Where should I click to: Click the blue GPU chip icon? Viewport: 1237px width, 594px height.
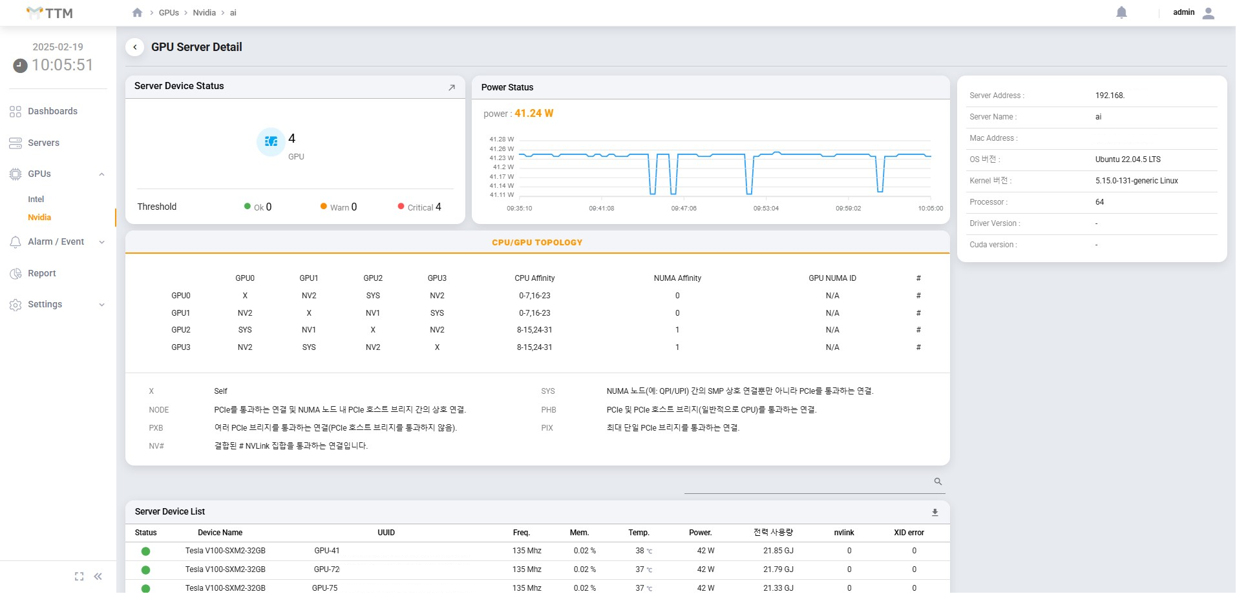coord(271,141)
